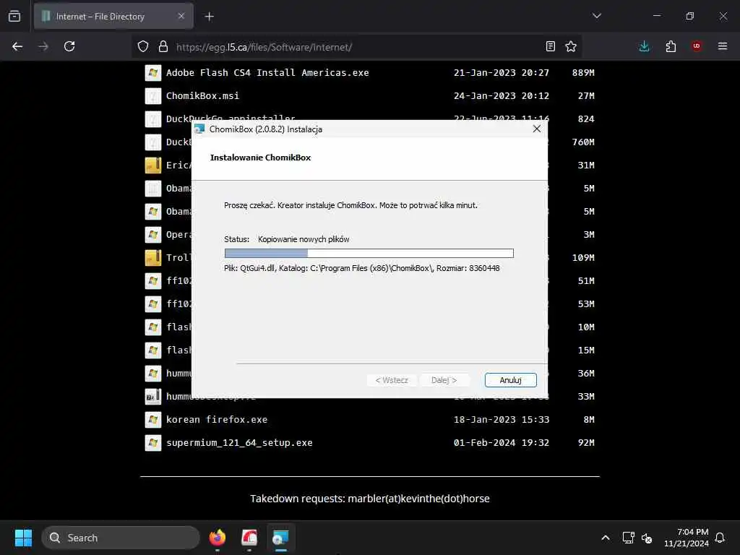Click the Anuluj button in the installer
This screenshot has height=555, width=740.
(511, 380)
